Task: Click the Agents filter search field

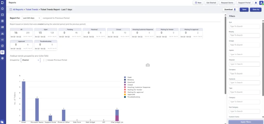Action: click(x=244, y=55)
